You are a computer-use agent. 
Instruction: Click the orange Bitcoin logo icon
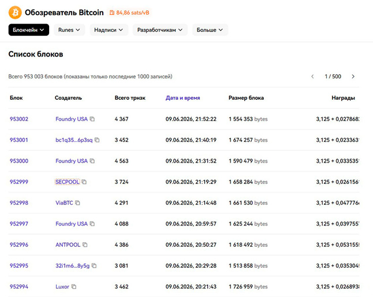[15, 12]
